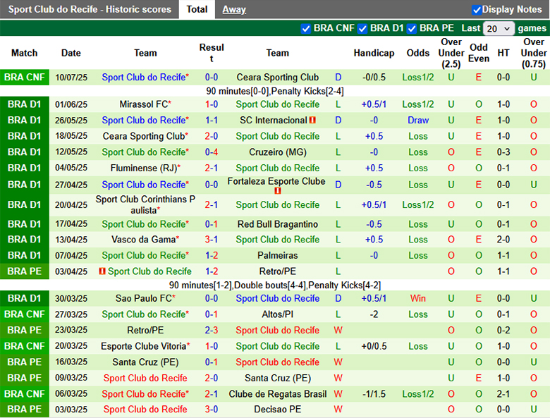Image resolution: width=550 pixels, height=418 pixels.
Task: Switch to the Total tab
Action: pyautogui.click(x=197, y=9)
